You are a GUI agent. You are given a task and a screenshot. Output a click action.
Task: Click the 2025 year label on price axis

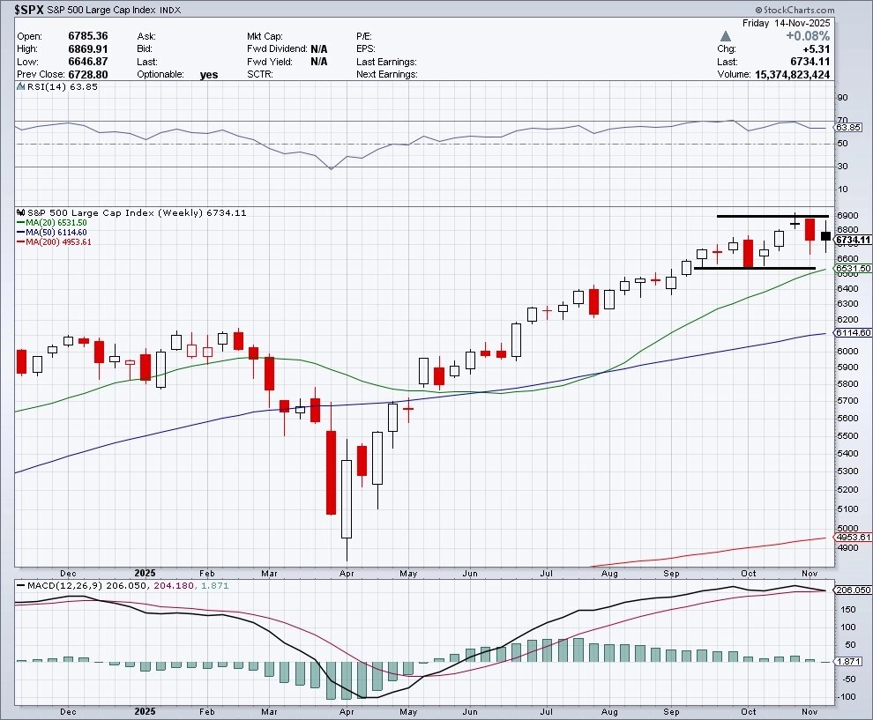tap(145, 573)
